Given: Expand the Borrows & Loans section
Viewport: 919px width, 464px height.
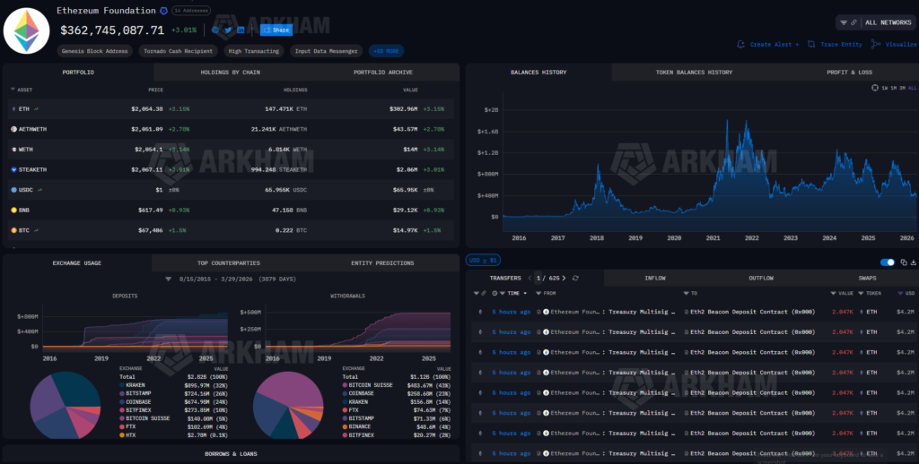Looking at the screenshot, I should coord(231,454).
